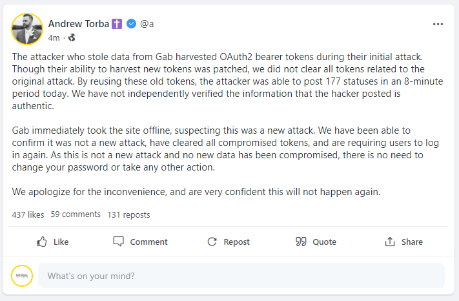The image size is (459, 301).
Task: Click your own avatar beside comment box
Action: (x=22, y=276)
